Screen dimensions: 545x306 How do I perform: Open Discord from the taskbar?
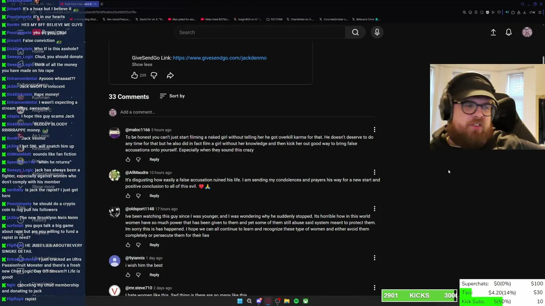(x=258, y=301)
